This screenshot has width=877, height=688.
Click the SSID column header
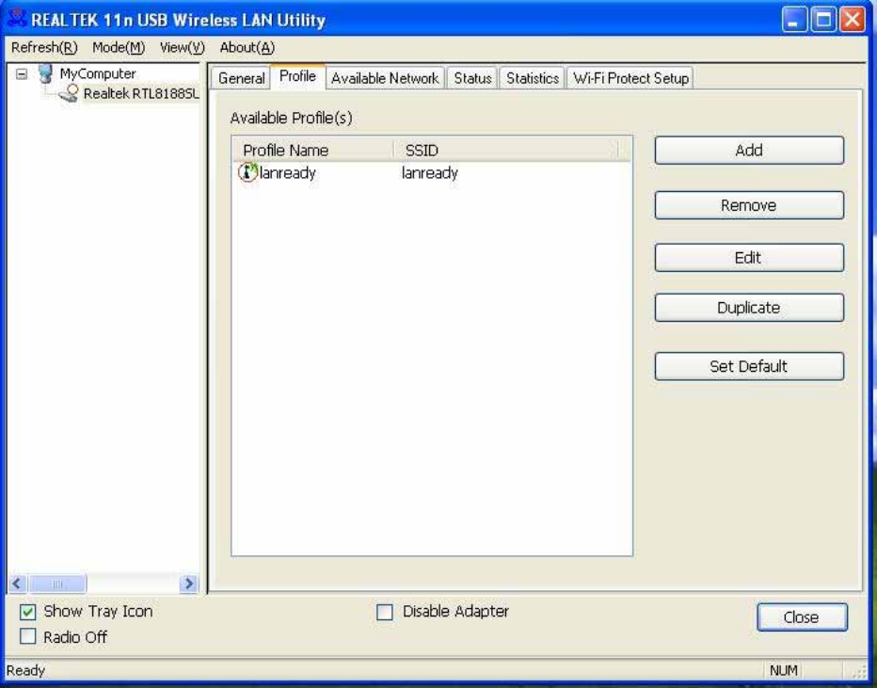click(506, 150)
